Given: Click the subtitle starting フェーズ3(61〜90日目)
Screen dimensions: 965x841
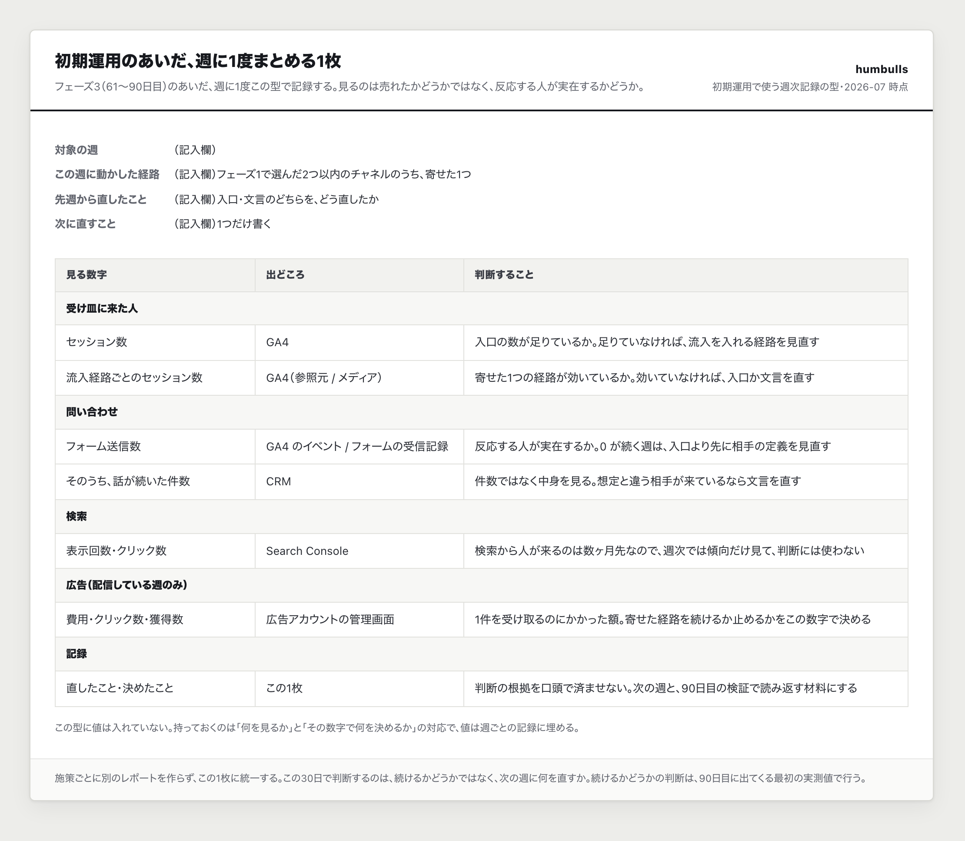Looking at the screenshot, I should tap(351, 87).
